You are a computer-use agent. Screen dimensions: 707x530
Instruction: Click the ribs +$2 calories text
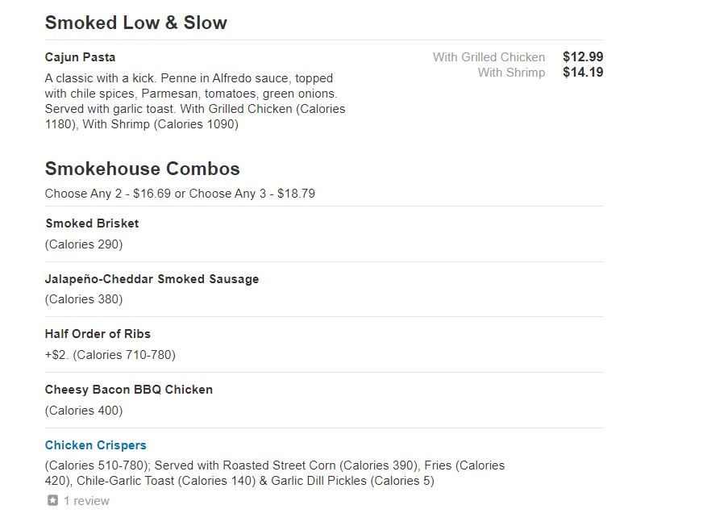110,355
